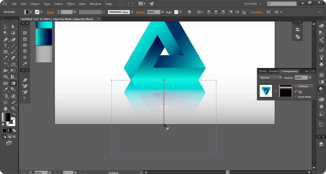This screenshot has height=174, width=326.
Task: Expand Transparency panel Opacity arrow
Action: click(310, 78)
